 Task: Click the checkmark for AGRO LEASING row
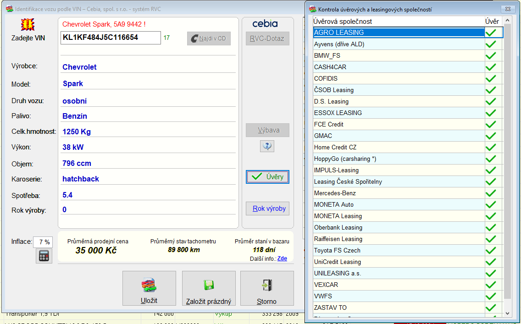coord(491,33)
